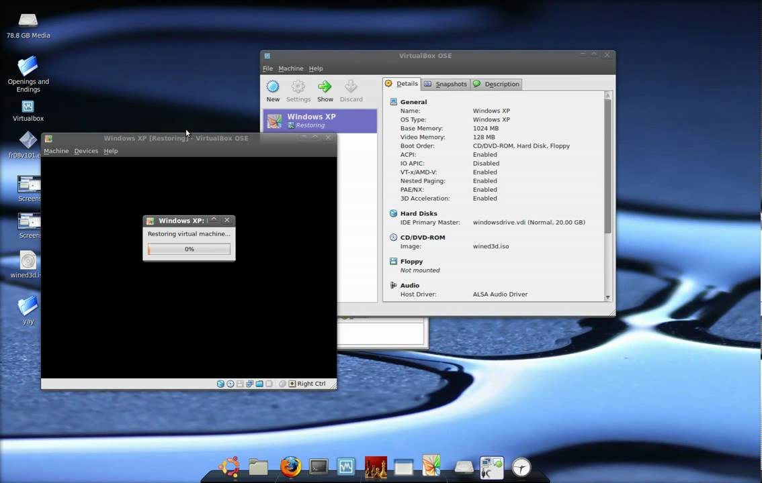
Task: Click the butterfly image app in dock
Action: [x=431, y=466]
